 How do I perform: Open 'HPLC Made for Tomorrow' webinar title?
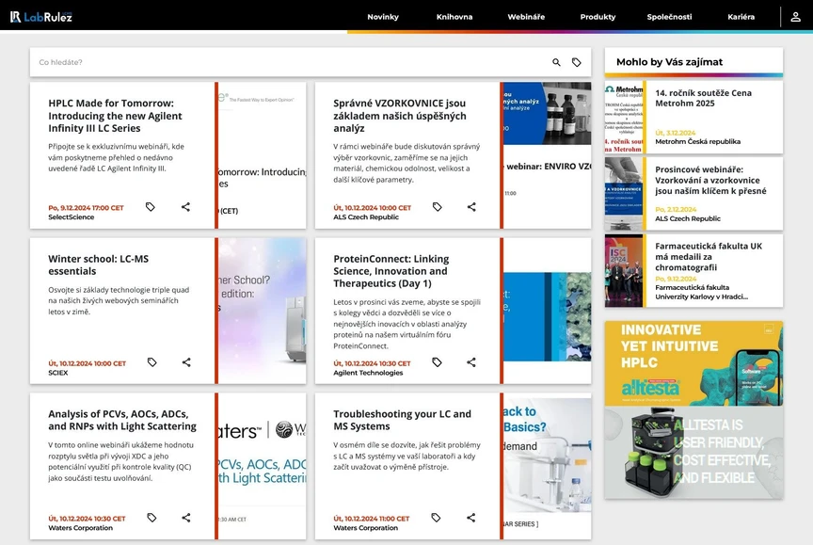(x=115, y=116)
